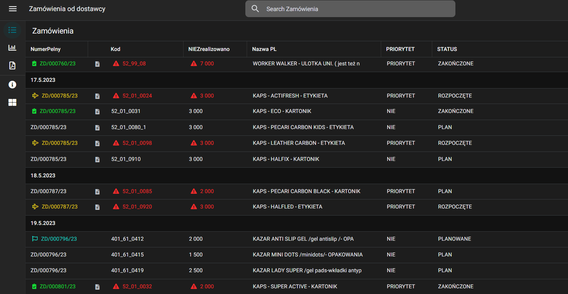This screenshot has width=568, height=294.
Task: Sort by NIEZrealizowano column header
Action: (209, 49)
